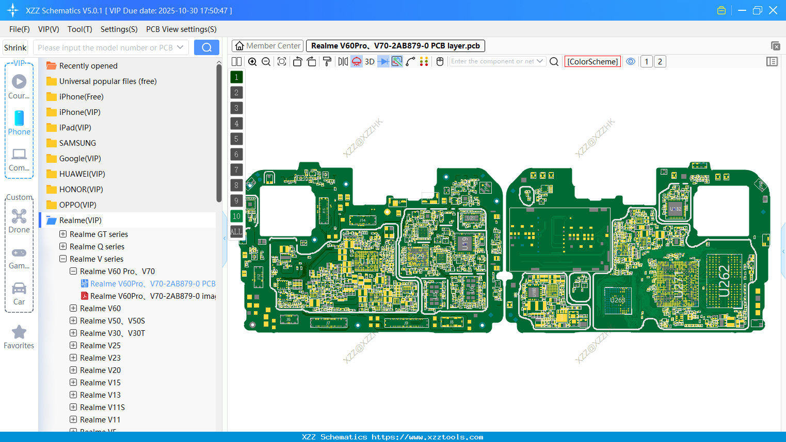786x442 pixels.
Task: Open Realme V60Pro V70-2AB879-0 image PDF
Action: pos(148,296)
